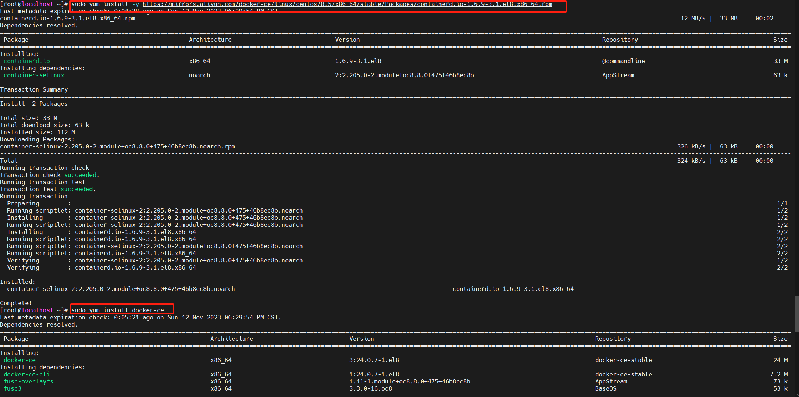
Task: Click the 'Complete!' status line
Action: (16, 303)
